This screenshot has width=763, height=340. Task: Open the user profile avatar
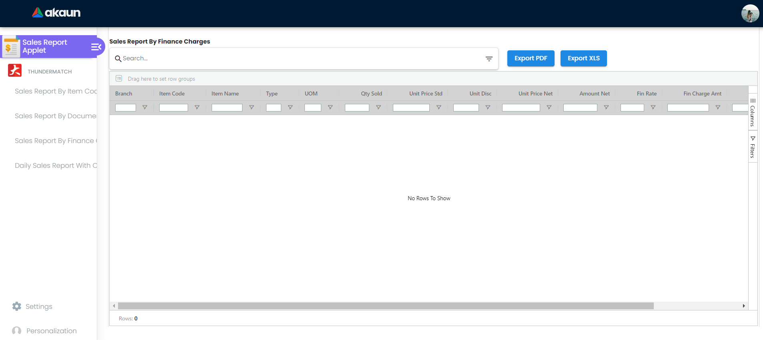(x=750, y=14)
